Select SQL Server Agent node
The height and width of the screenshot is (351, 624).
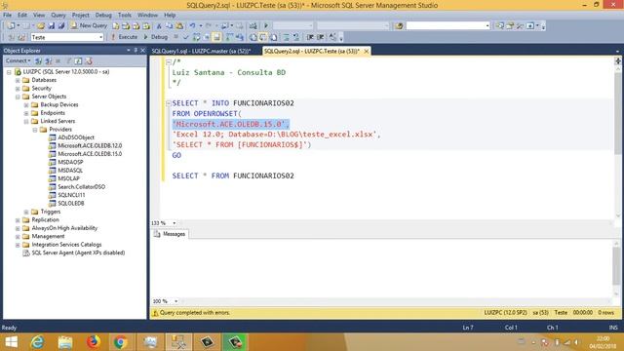click(78, 253)
